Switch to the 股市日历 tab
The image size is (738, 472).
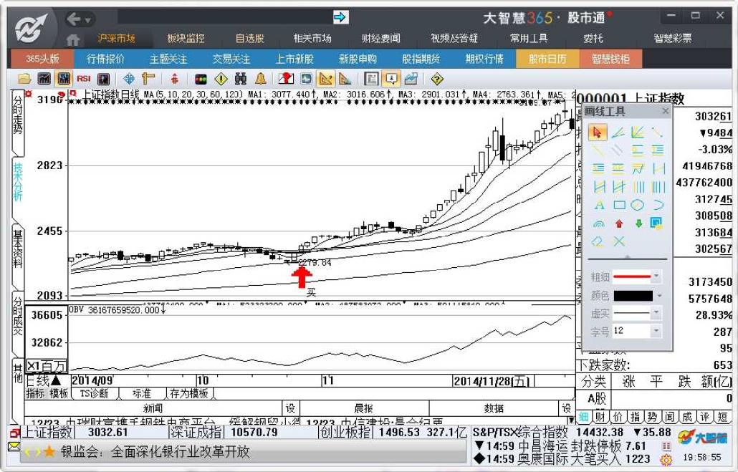click(547, 59)
